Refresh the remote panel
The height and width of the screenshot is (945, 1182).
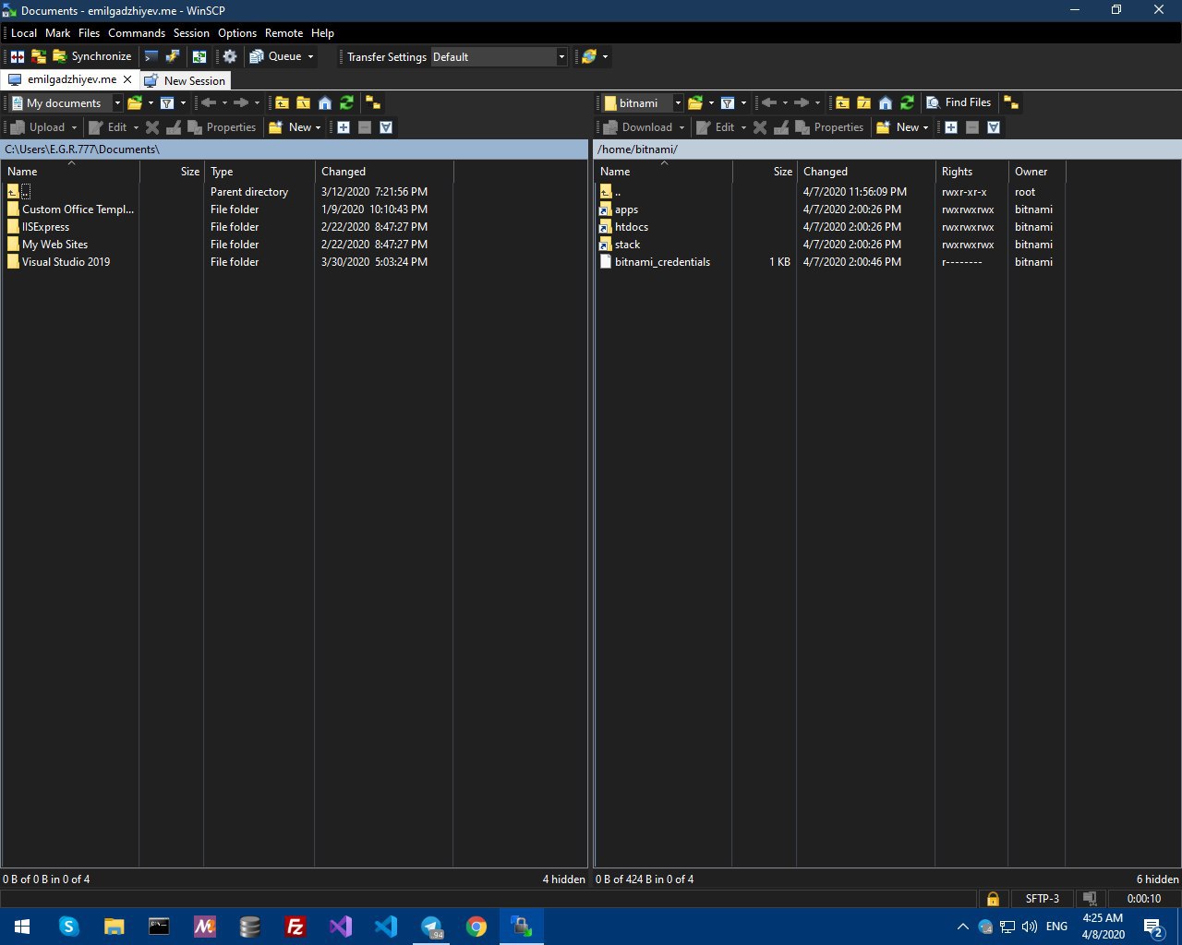point(907,102)
